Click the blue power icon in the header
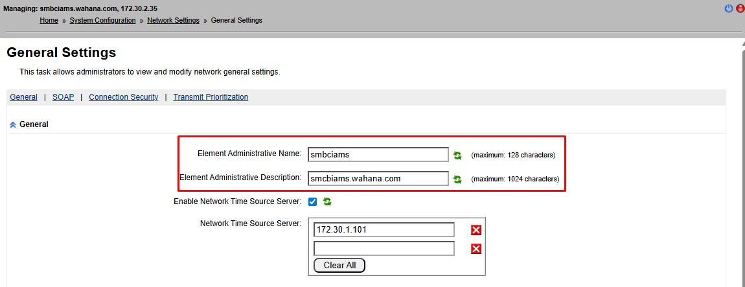Viewport: 745px width, 287px height. (729, 8)
